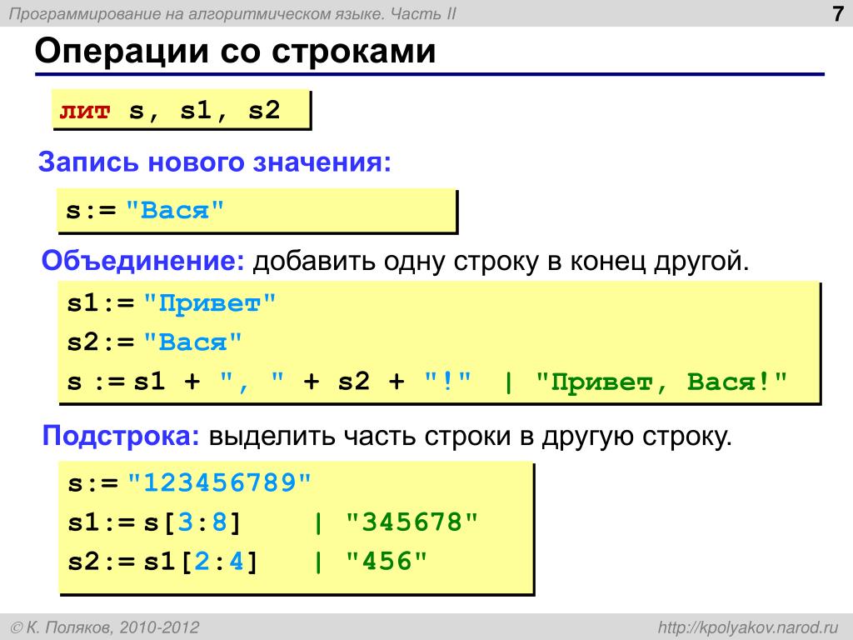
Task: Click the code s2:= s1[2:4]
Action: pos(162,562)
